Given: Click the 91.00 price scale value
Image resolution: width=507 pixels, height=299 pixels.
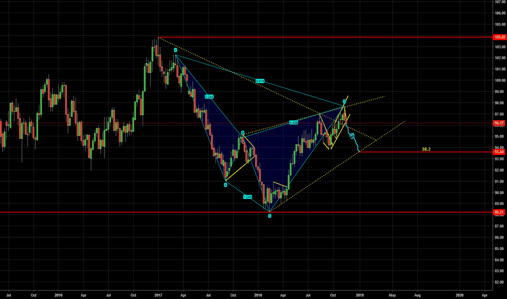Looking at the screenshot, I should pos(500,182).
